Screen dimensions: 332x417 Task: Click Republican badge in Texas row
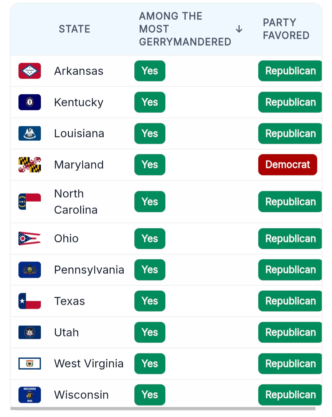coord(290,301)
